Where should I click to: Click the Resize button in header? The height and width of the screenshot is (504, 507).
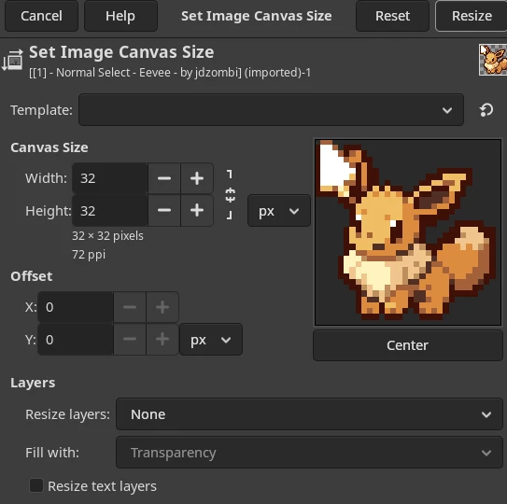[x=472, y=16]
